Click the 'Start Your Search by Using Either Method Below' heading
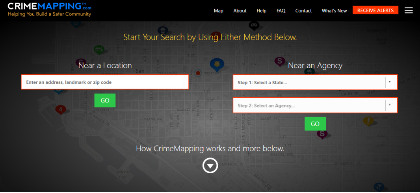The image size is (420, 193). coord(210,37)
